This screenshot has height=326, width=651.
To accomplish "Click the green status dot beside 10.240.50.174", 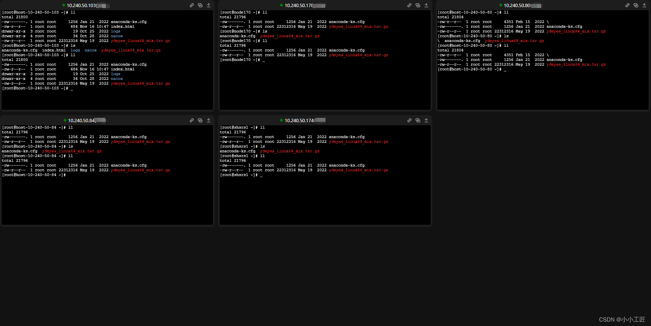I will point(281,120).
